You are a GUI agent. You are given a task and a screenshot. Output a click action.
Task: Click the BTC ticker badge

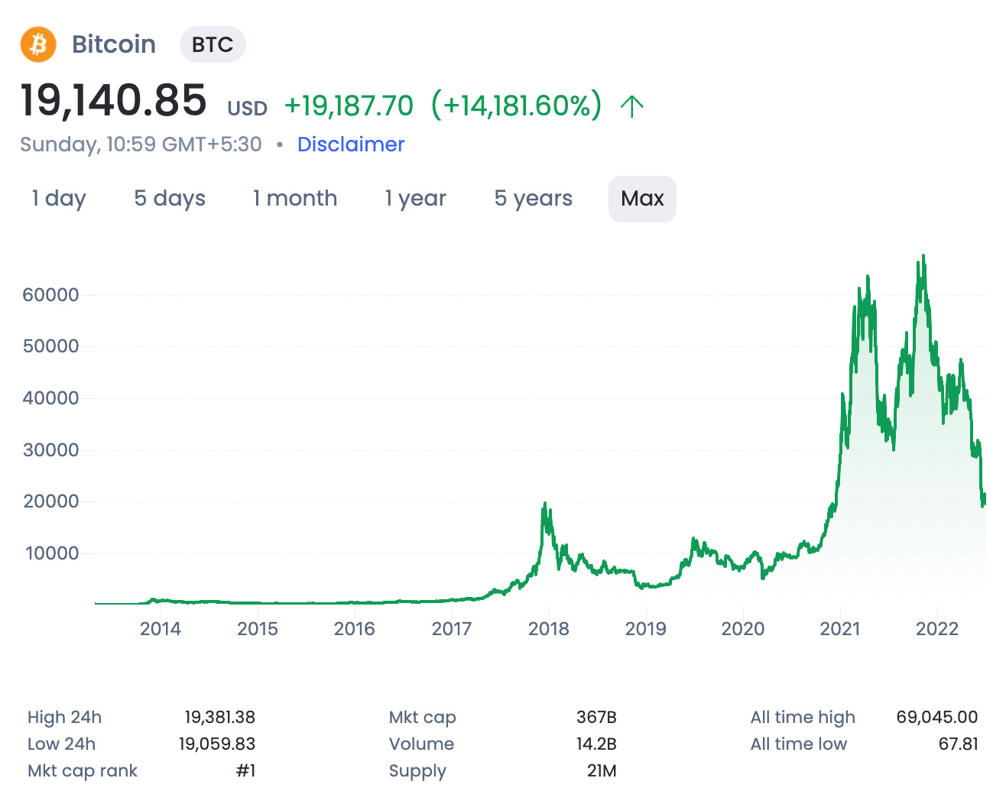click(213, 45)
